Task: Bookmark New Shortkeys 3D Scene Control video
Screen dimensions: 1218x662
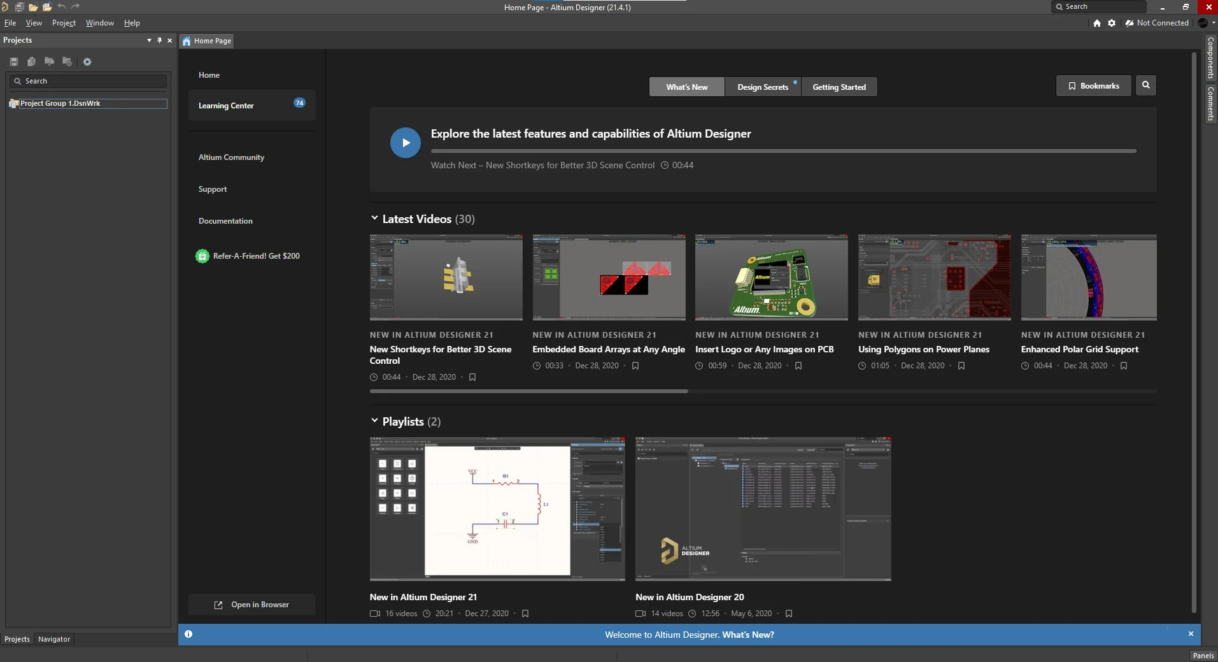Action: (472, 377)
